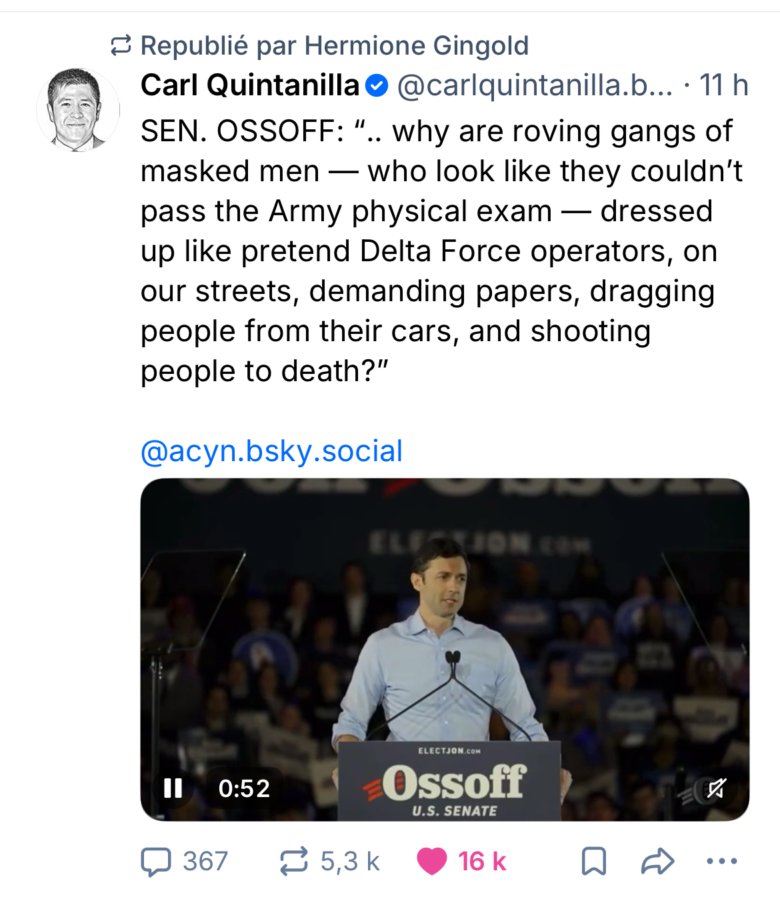Open Carl Quintanilla's profile avatar
780x905 pixels.
pyautogui.click(x=78, y=110)
